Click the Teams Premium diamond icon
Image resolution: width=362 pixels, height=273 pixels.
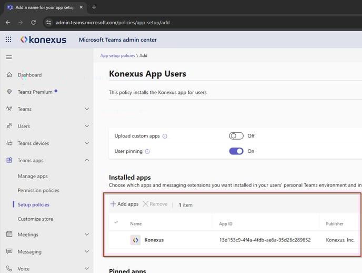[x=9, y=92]
